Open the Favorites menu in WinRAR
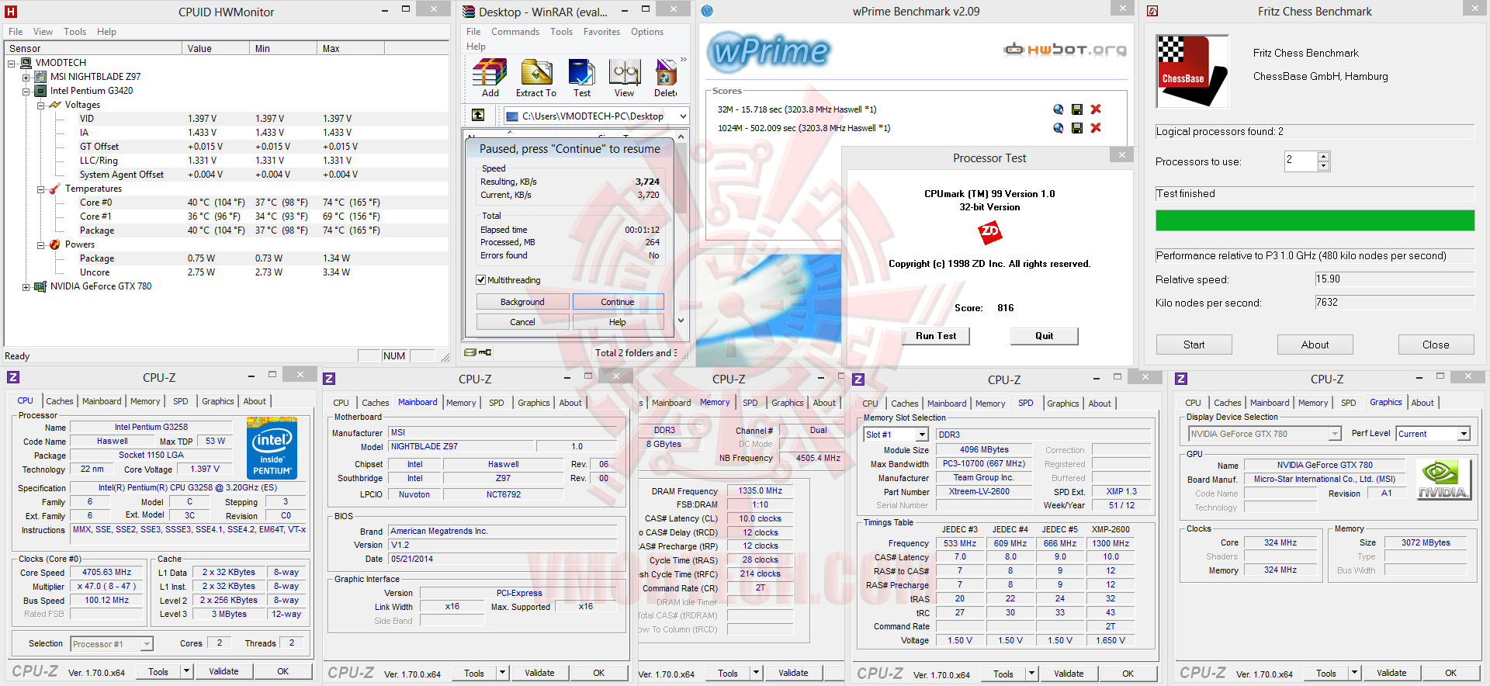 601,32
